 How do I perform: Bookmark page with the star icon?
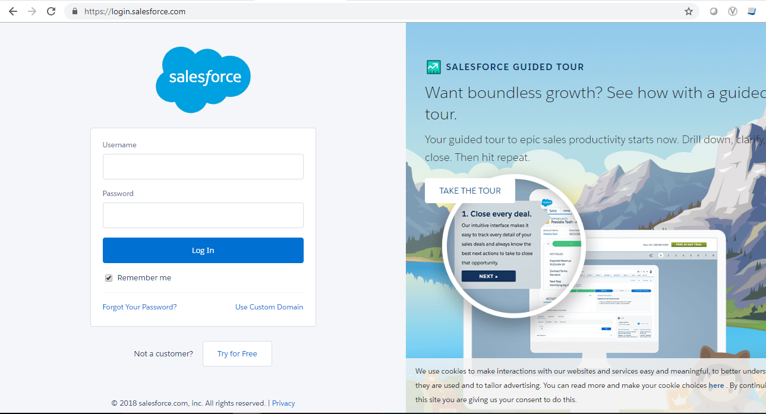[x=689, y=11]
